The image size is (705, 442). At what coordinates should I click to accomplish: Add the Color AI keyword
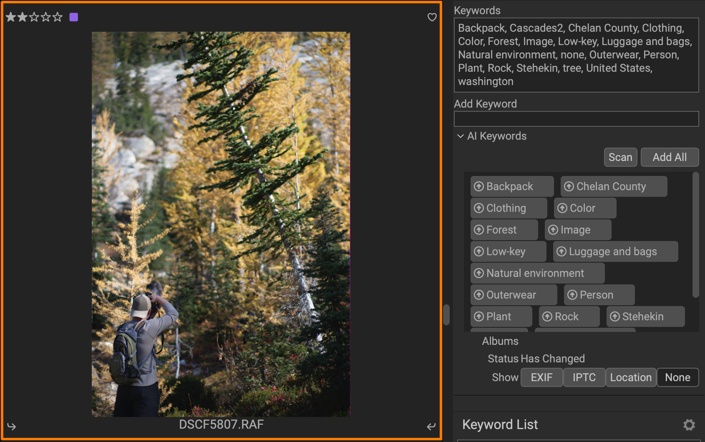coord(585,208)
